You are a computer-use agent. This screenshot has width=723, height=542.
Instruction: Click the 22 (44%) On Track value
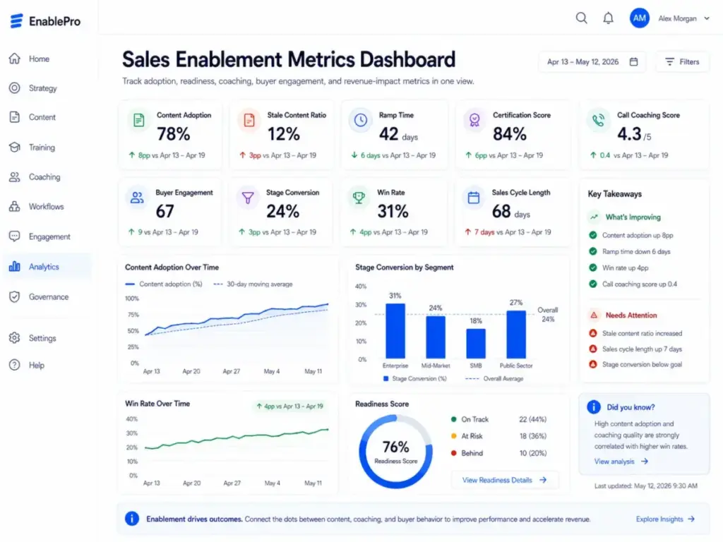(532, 419)
